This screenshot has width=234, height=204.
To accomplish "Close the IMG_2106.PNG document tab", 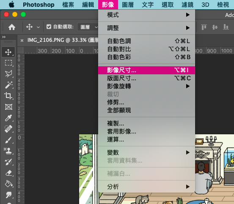I will [22, 41].
